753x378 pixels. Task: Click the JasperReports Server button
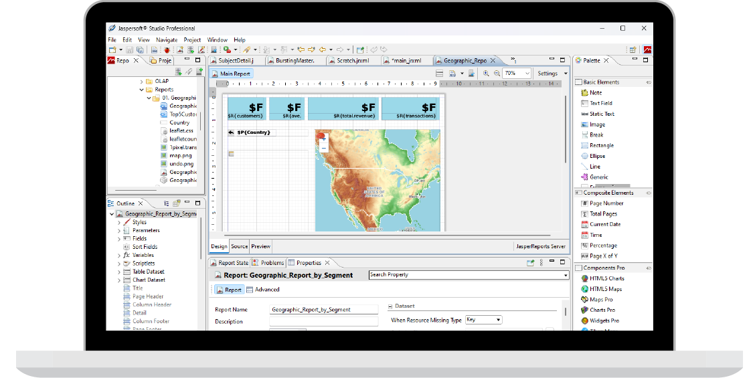(541, 246)
